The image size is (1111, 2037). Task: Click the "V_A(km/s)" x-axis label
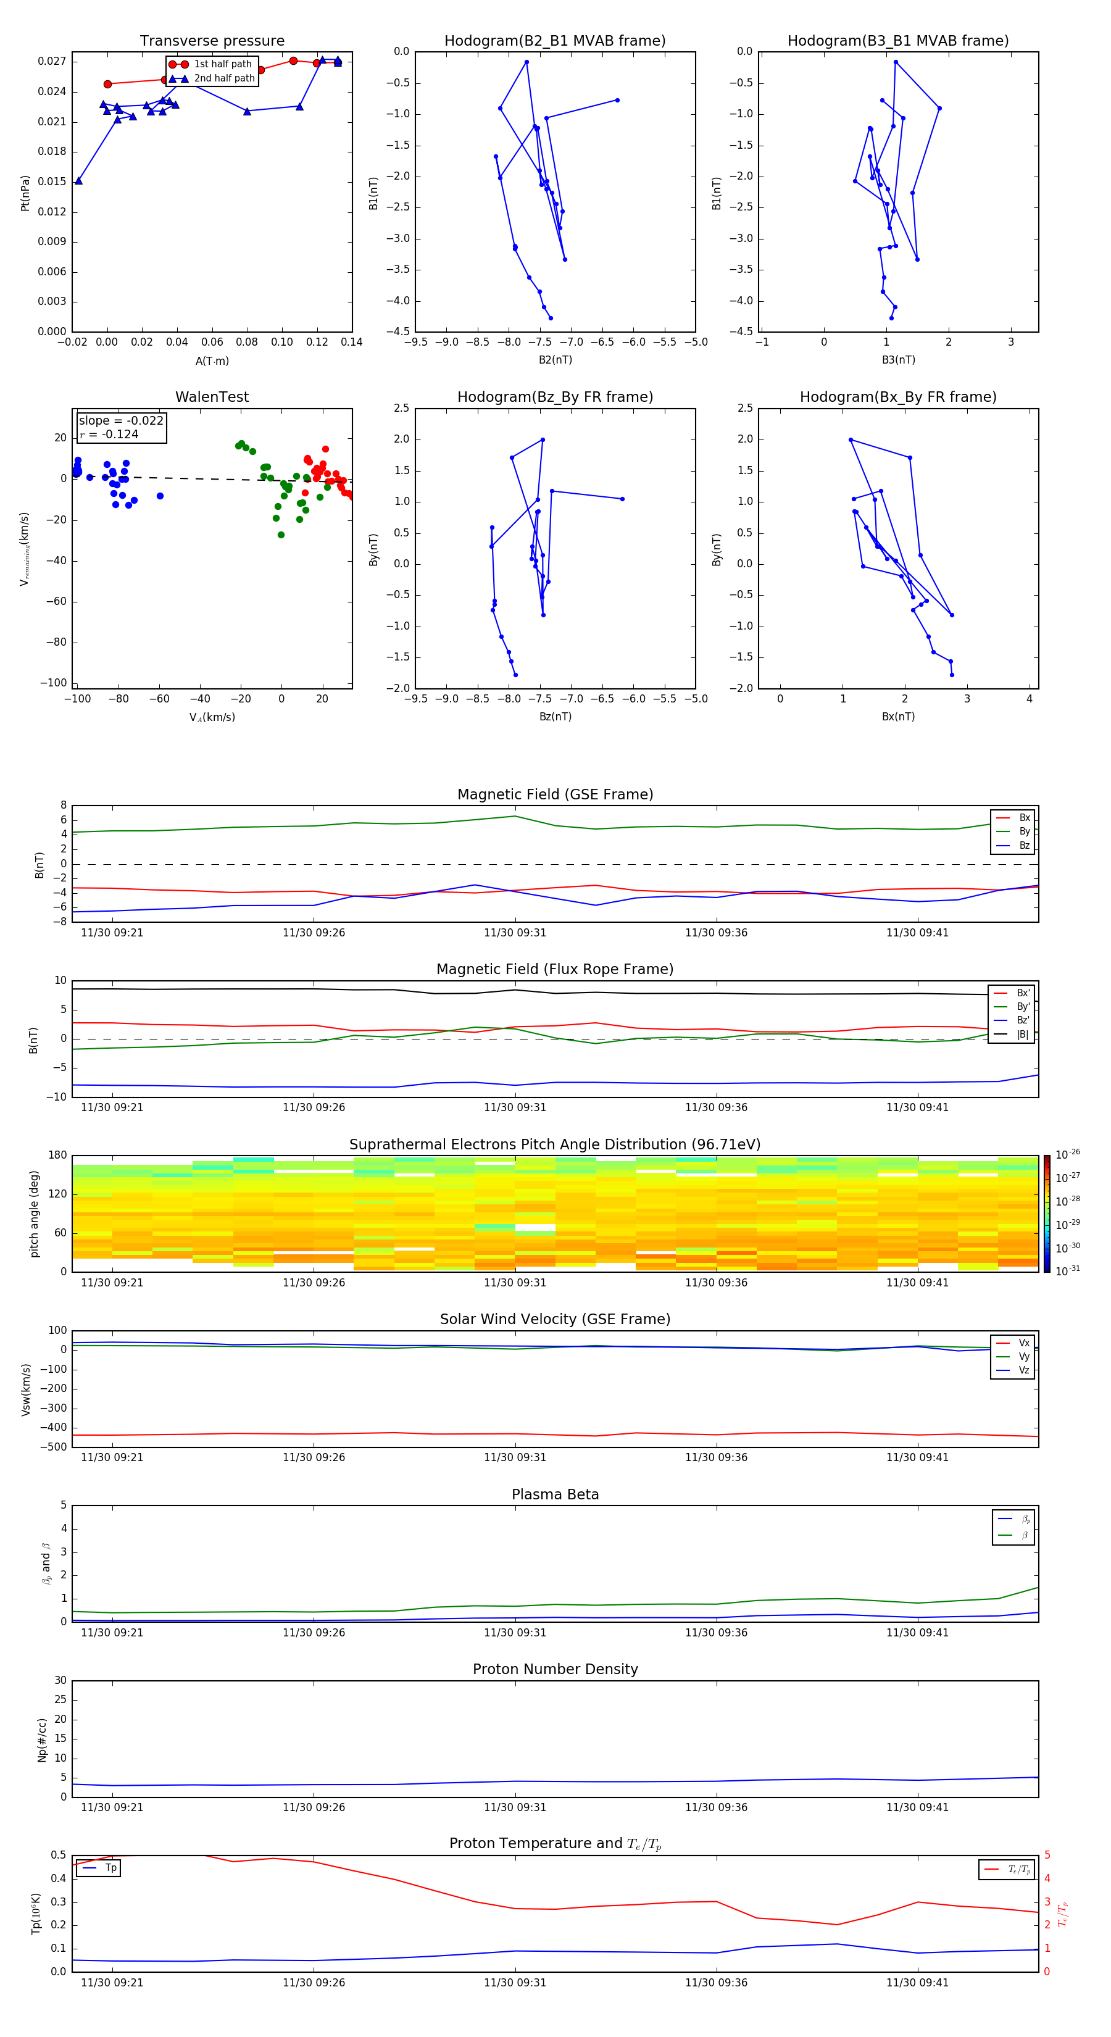click(x=212, y=717)
